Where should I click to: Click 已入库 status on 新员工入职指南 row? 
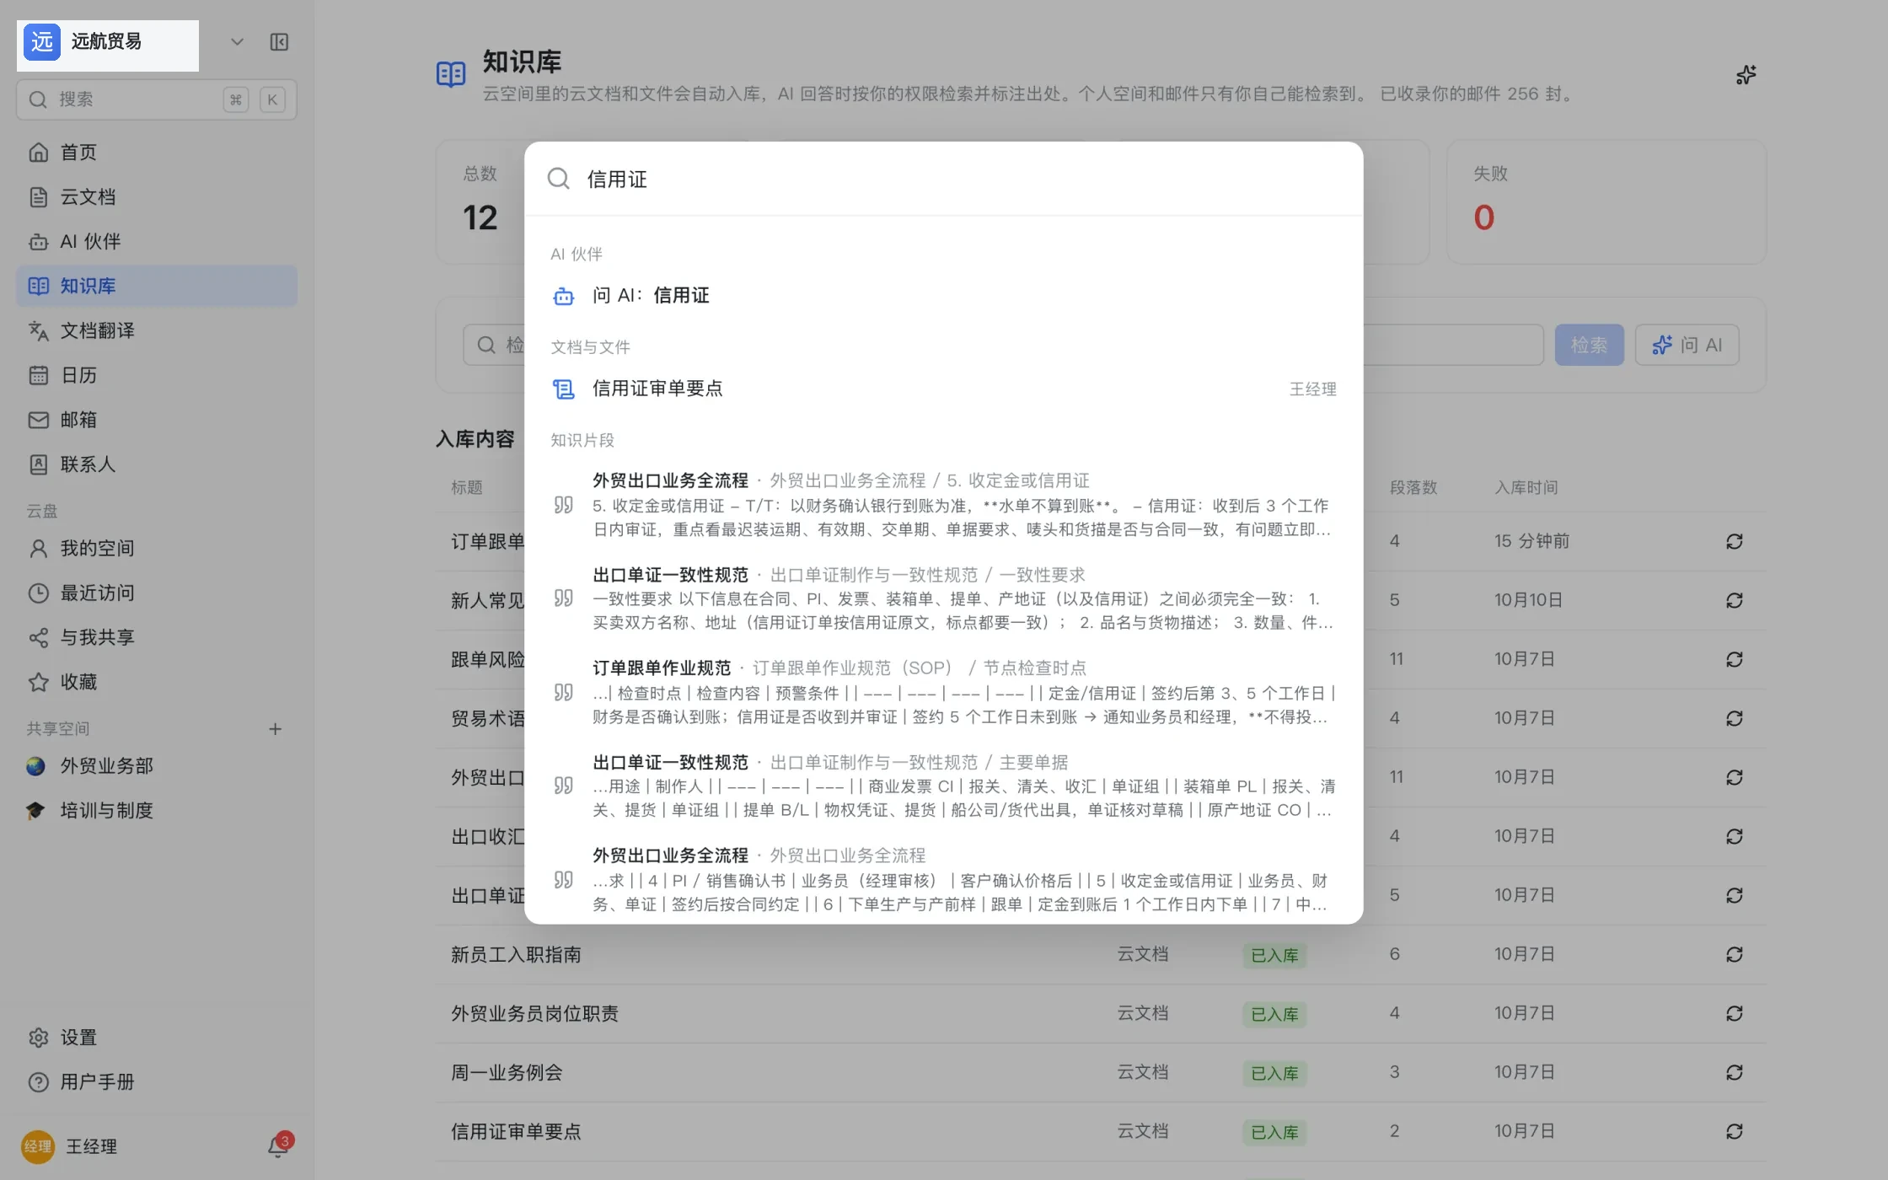[1274, 955]
